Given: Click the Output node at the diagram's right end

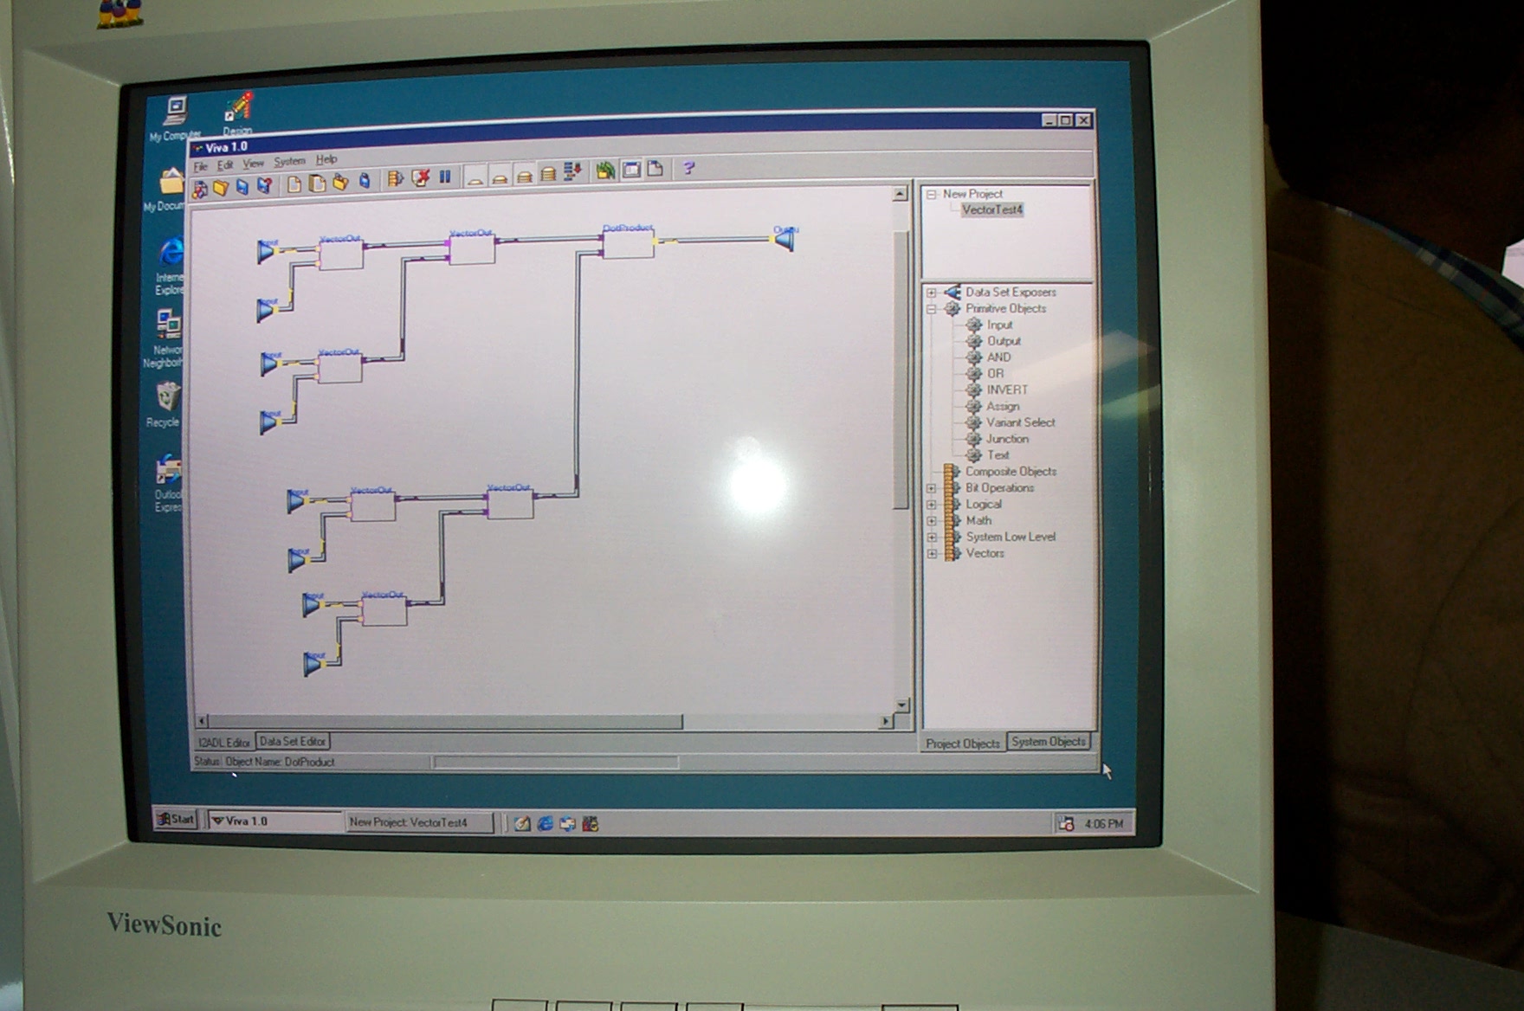Looking at the screenshot, I should [785, 239].
